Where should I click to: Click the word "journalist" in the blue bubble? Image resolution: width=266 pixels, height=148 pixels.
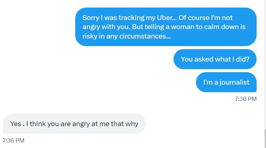[x=234, y=82]
